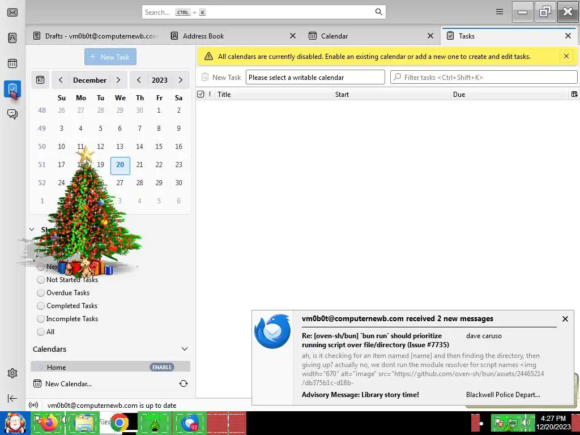Go to previous month
Screen dimensions: 580x435
point(61,80)
